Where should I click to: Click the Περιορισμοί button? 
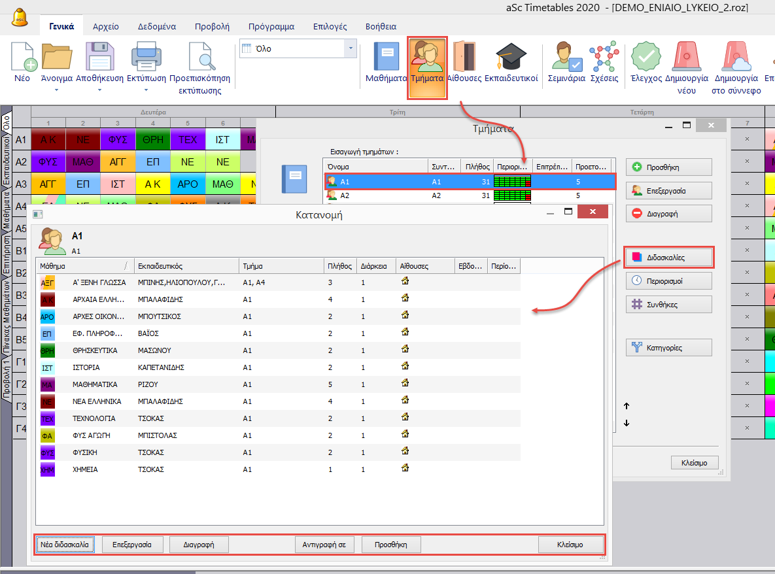[669, 281]
